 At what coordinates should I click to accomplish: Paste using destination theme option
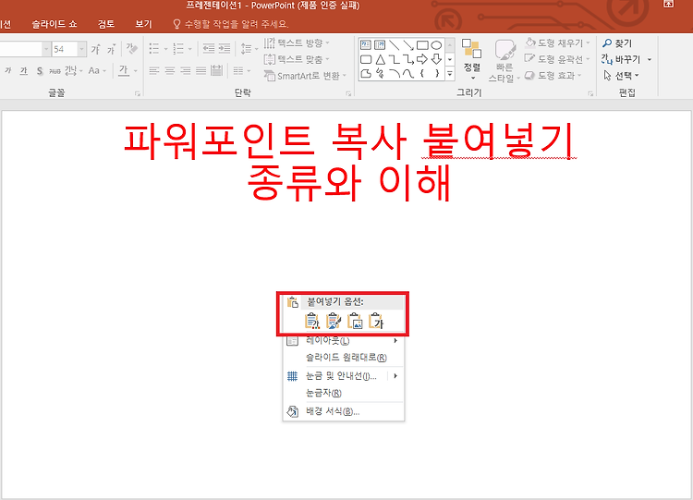[x=312, y=321]
